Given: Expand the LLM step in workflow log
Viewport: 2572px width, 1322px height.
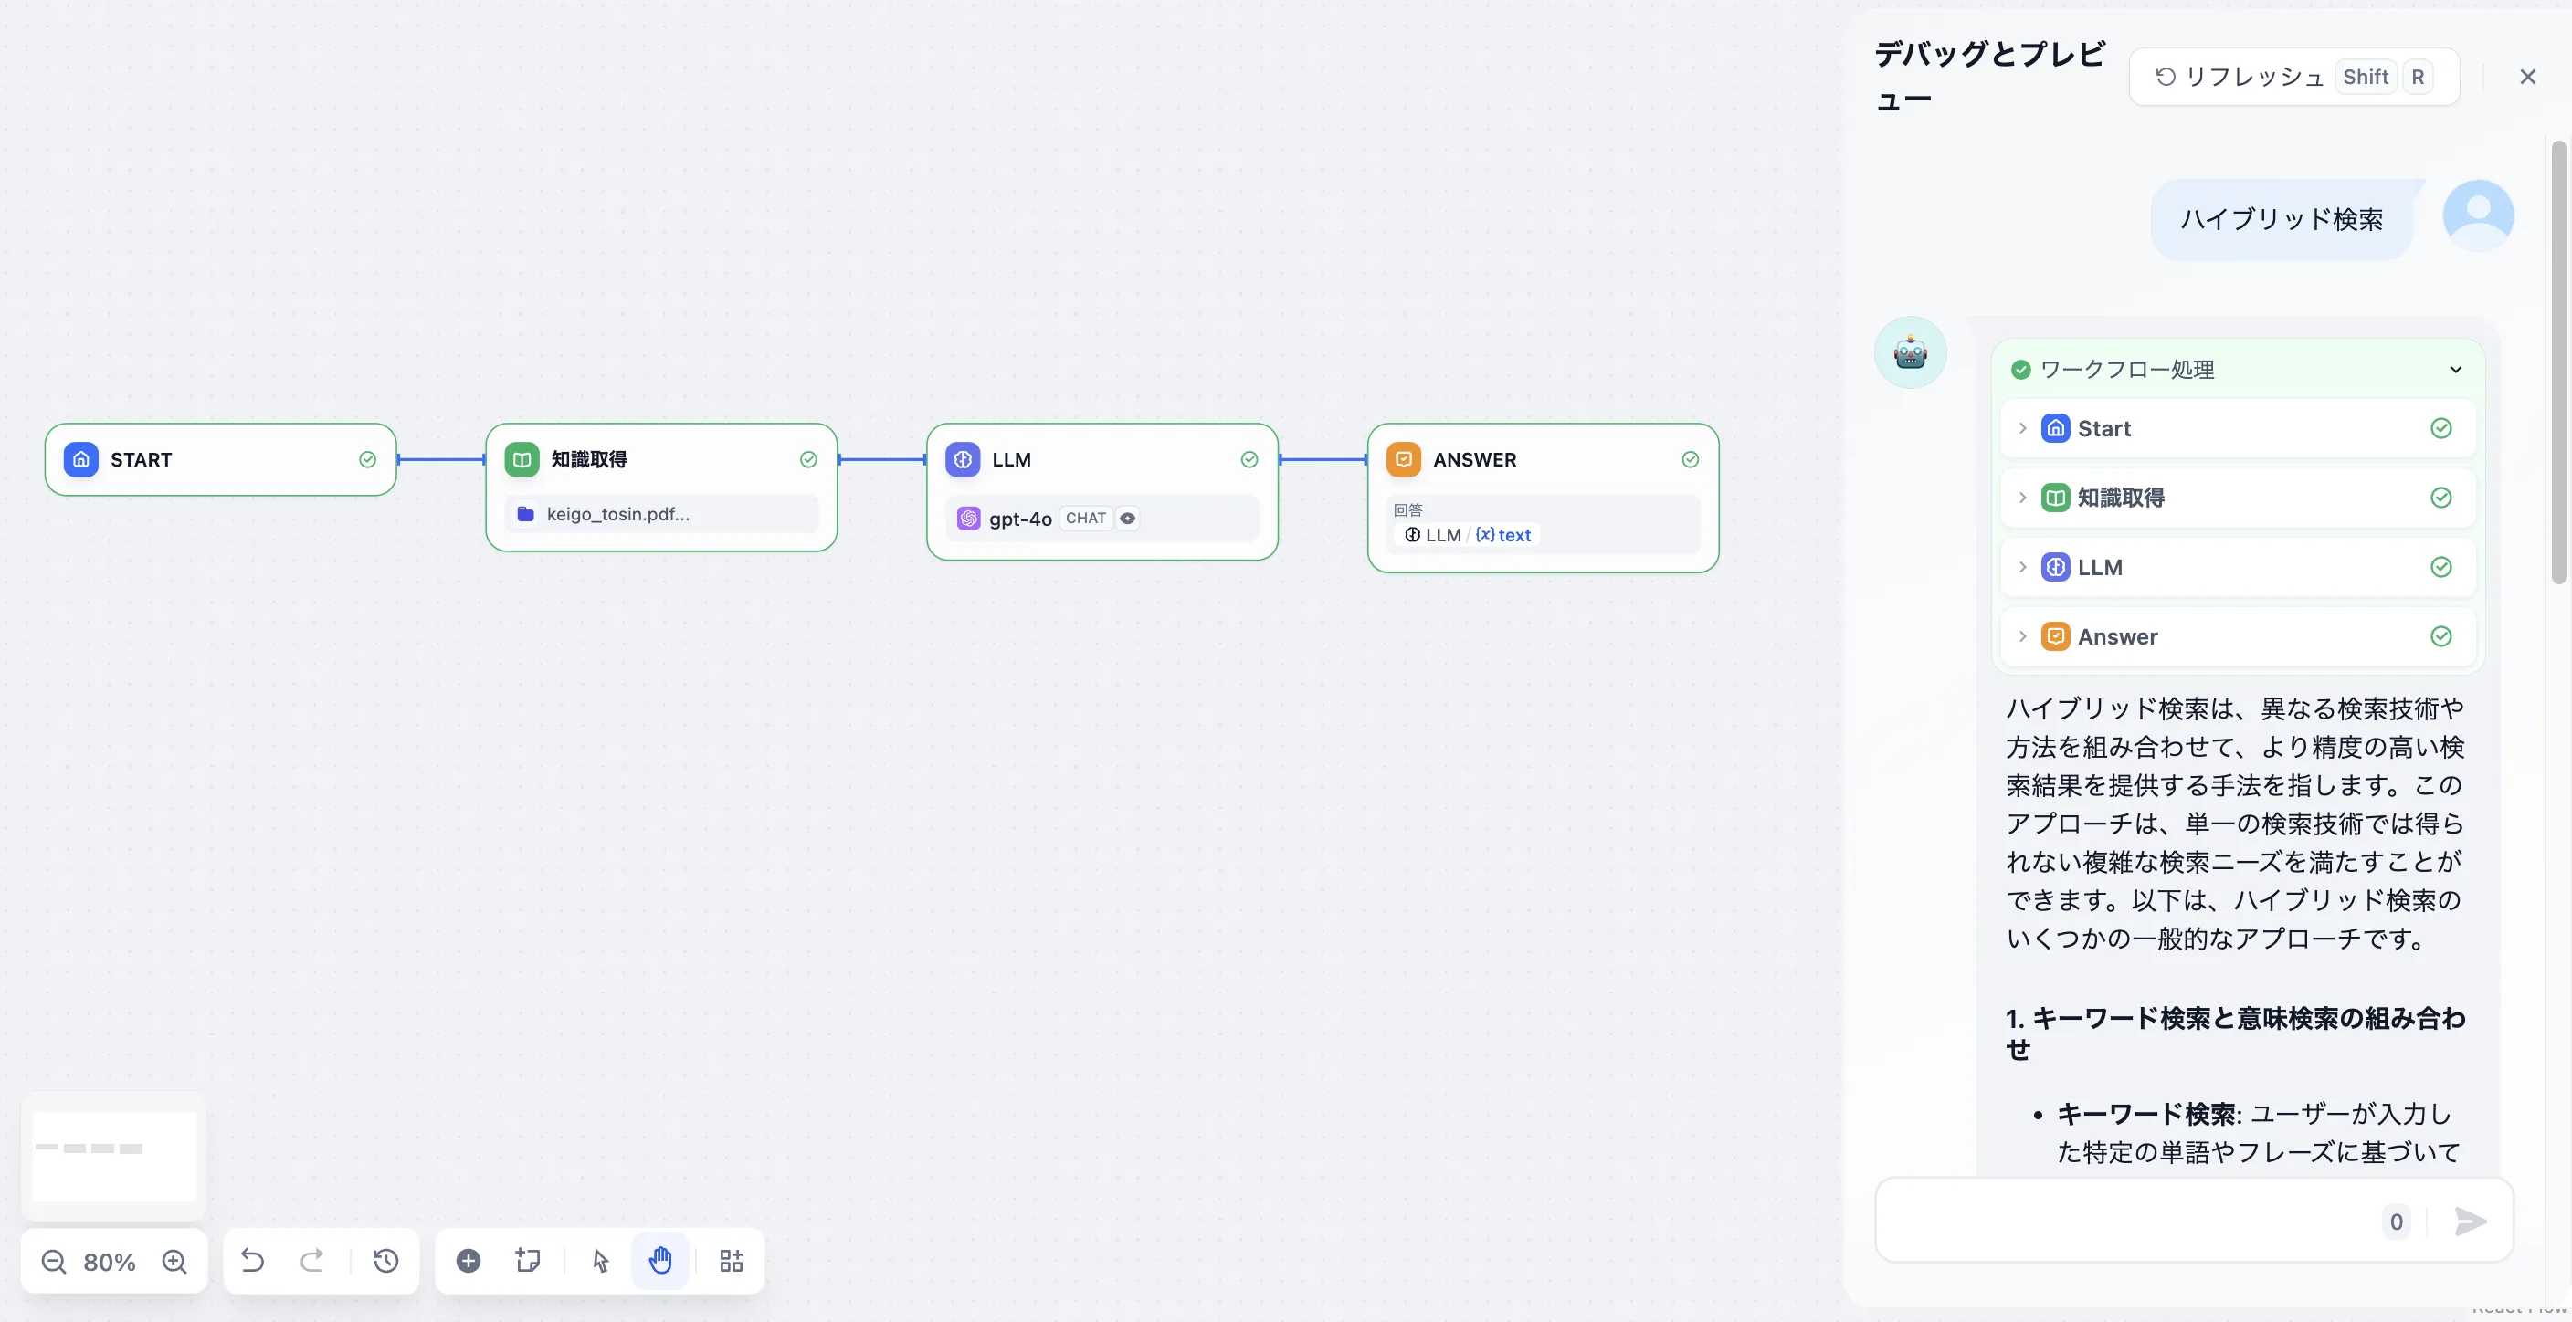Looking at the screenshot, I should [2022, 568].
